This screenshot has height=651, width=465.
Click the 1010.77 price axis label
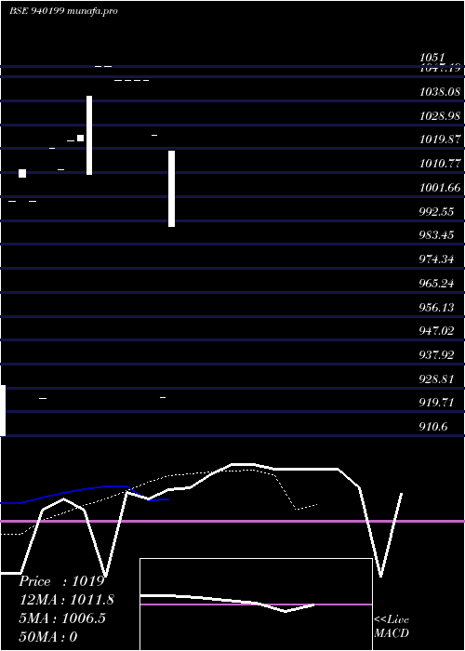click(440, 164)
